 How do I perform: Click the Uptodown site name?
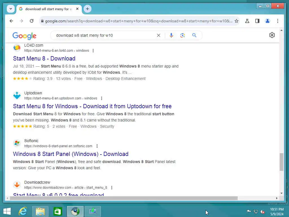pos(33,93)
